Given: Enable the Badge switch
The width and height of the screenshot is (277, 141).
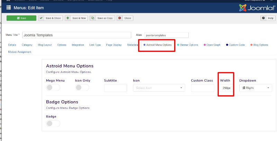Looking at the screenshot, I should 53,123.
